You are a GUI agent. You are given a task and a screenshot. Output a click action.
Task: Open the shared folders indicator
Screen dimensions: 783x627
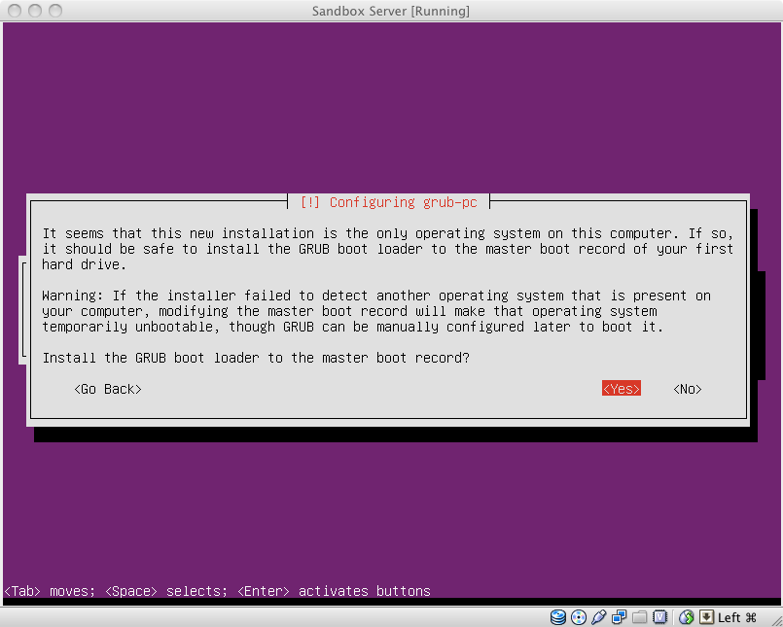(640, 617)
